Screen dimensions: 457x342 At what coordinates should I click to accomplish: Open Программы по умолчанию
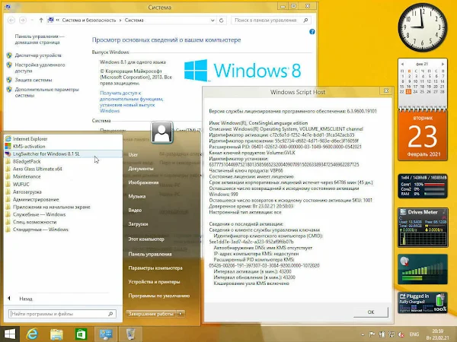click(159, 296)
